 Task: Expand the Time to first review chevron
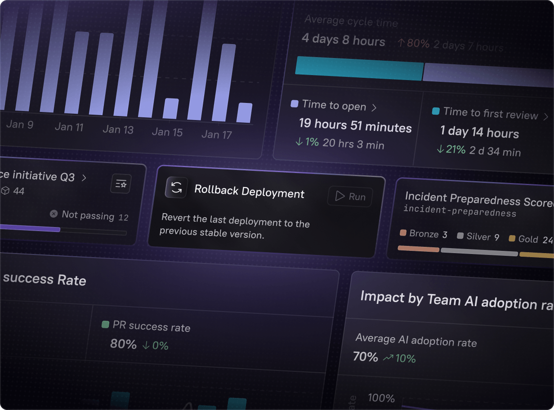pyautogui.click(x=546, y=117)
